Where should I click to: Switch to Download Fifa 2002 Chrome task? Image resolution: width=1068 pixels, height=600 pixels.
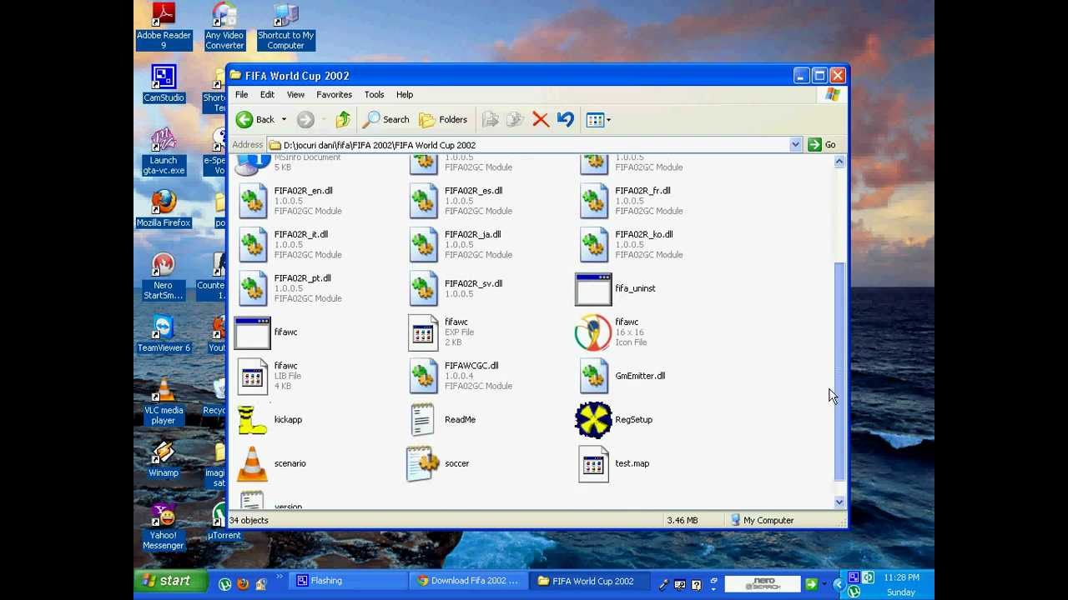(469, 581)
